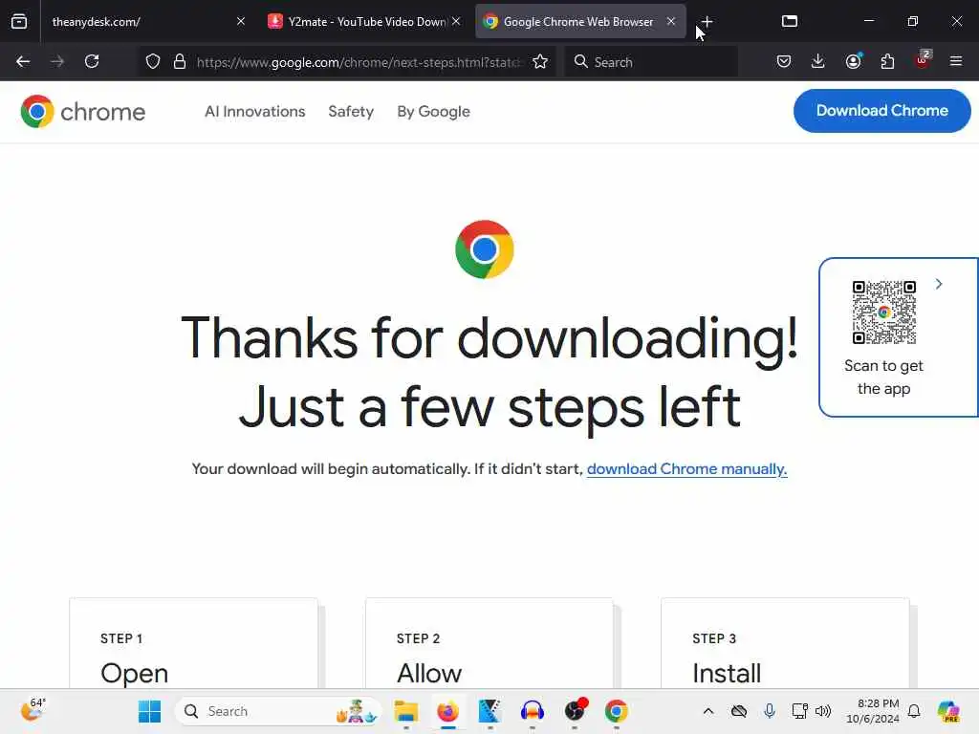The height and width of the screenshot is (734, 979).
Task: Open the headphones audio app in taskbar
Action: 532,711
